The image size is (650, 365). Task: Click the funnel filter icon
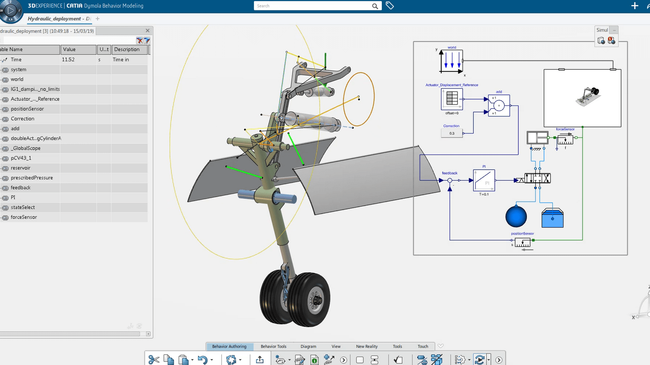tap(147, 41)
